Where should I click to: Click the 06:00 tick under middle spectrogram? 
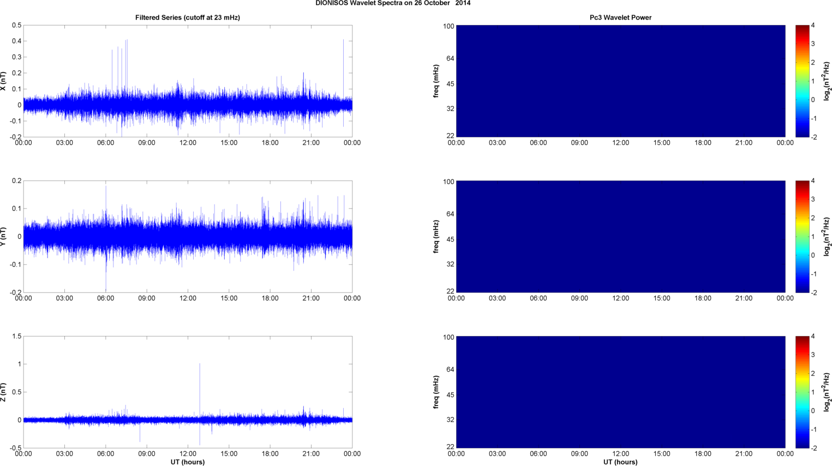click(x=538, y=298)
